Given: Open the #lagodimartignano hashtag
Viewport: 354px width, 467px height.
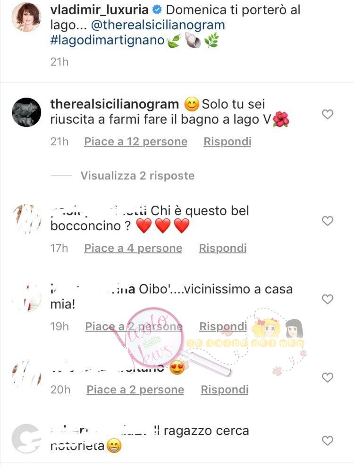Looking at the screenshot, I should pos(107,40).
